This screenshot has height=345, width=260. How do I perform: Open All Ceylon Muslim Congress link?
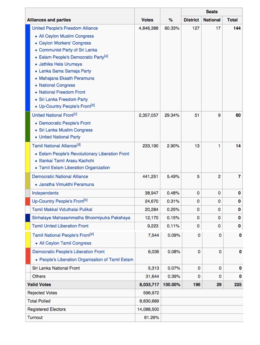[67, 36]
